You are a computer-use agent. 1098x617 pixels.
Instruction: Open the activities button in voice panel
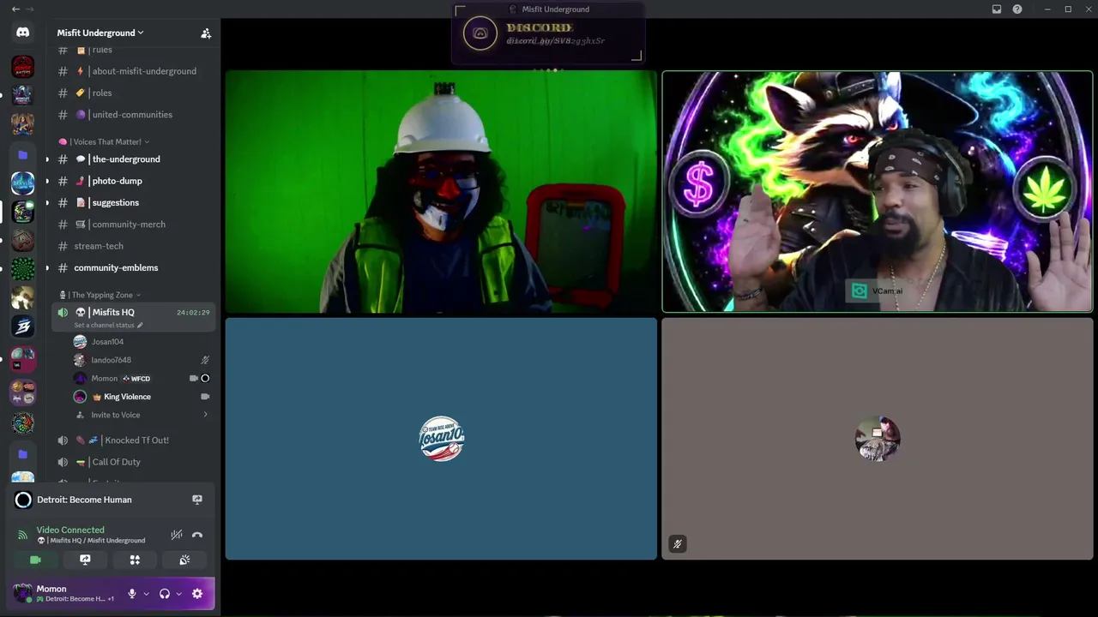click(x=135, y=560)
